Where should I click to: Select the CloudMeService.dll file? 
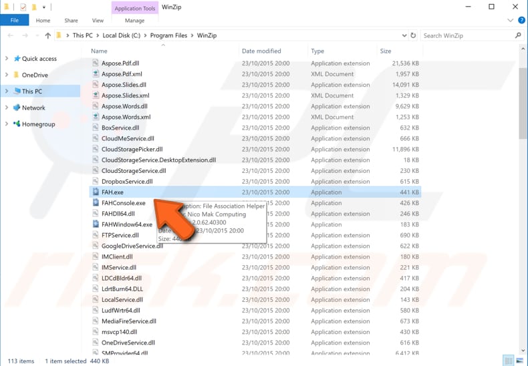(x=128, y=139)
